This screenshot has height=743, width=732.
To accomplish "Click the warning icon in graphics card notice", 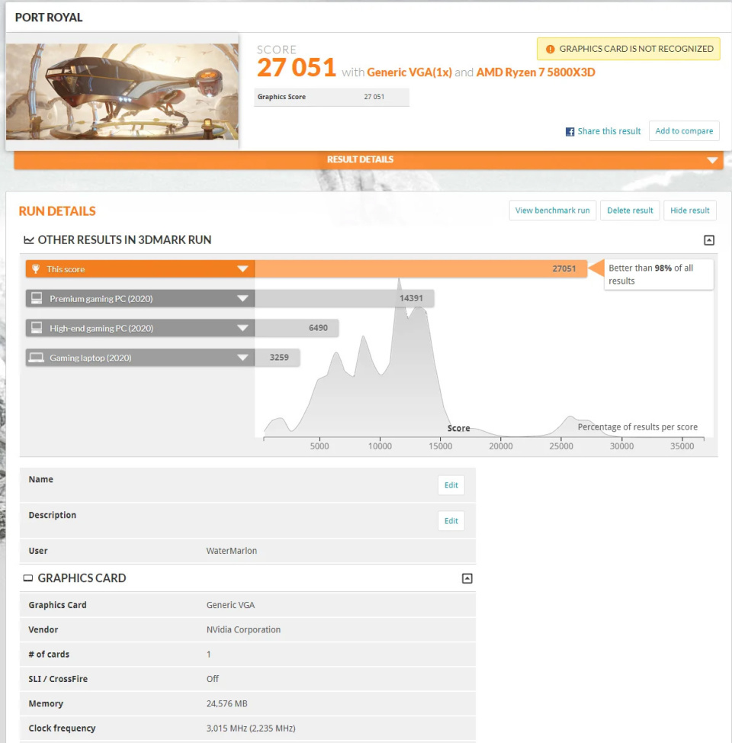I will click(551, 48).
